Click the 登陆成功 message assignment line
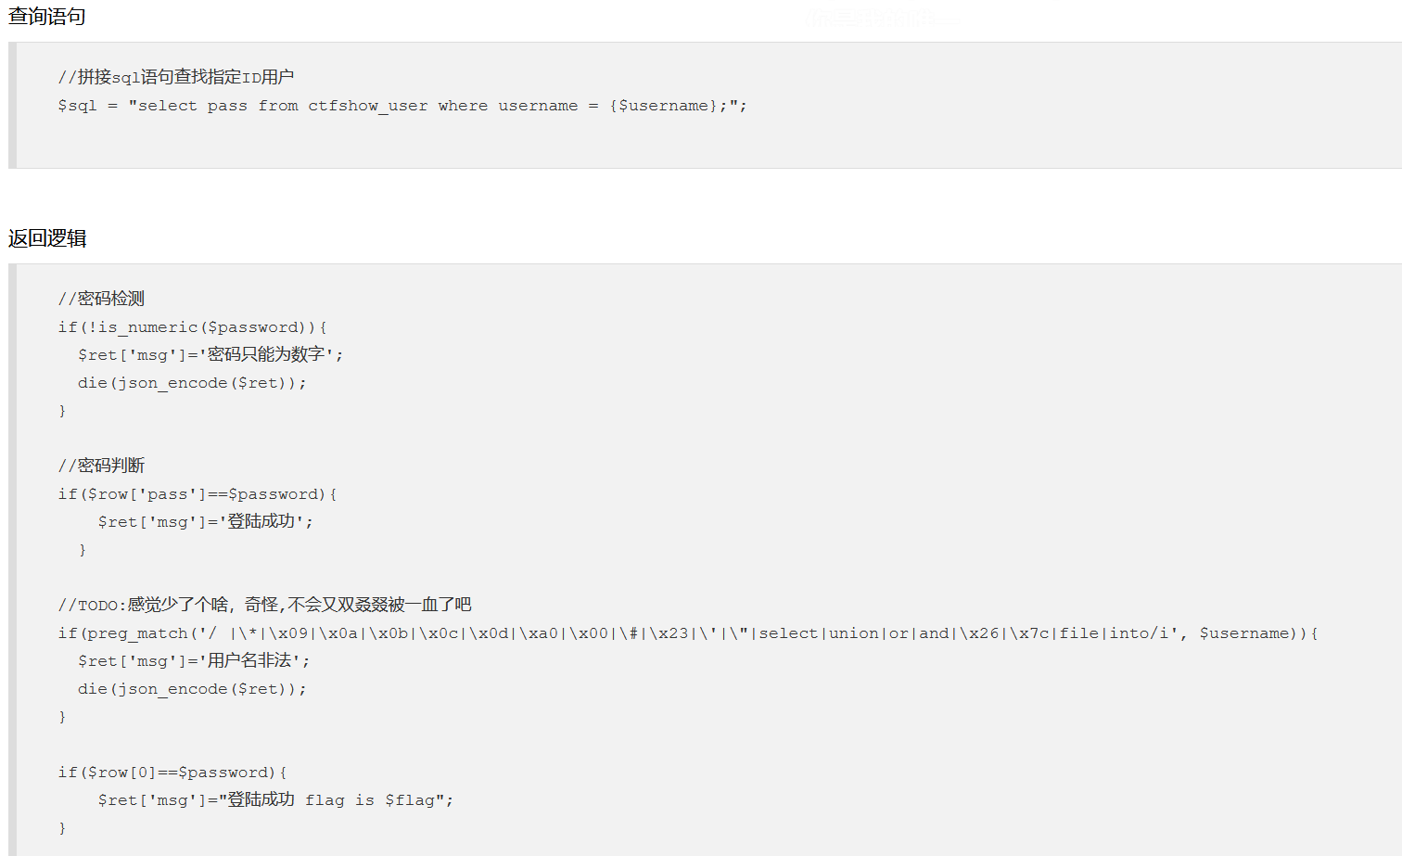Viewport: 1402px width, 856px height. pyautogui.click(x=206, y=521)
